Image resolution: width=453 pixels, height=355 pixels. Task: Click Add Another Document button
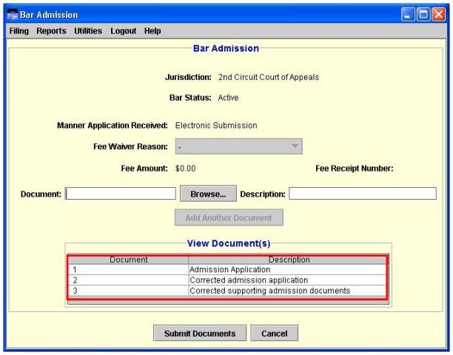coord(229,217)
